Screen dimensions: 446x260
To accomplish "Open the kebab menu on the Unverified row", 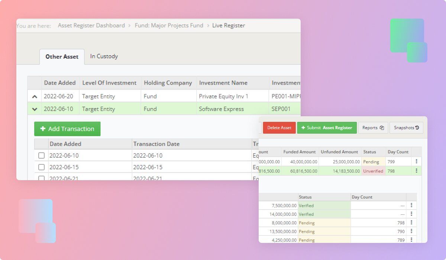I will tap(417, 170).
